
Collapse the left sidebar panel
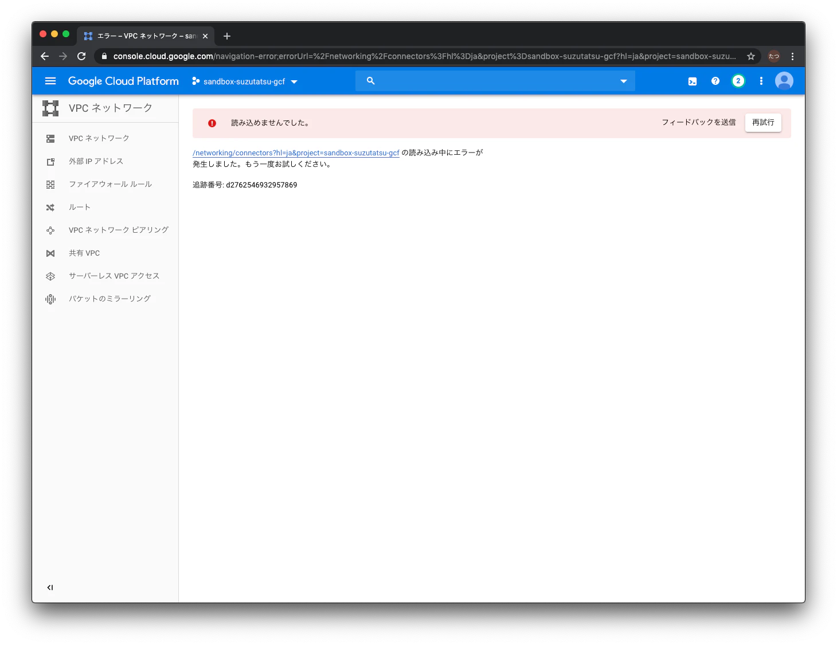coord(50,587)
